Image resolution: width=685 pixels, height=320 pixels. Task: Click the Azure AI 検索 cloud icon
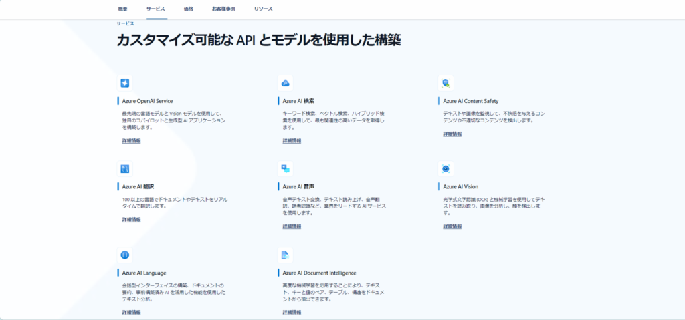click(x=285, y=83)
